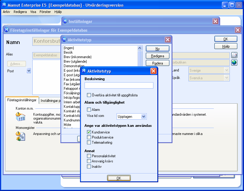Viewport: 244px width, 191px height.
Task: Click the Beskrivning text field
Action: pyautogui.click(x=119, y=85)
